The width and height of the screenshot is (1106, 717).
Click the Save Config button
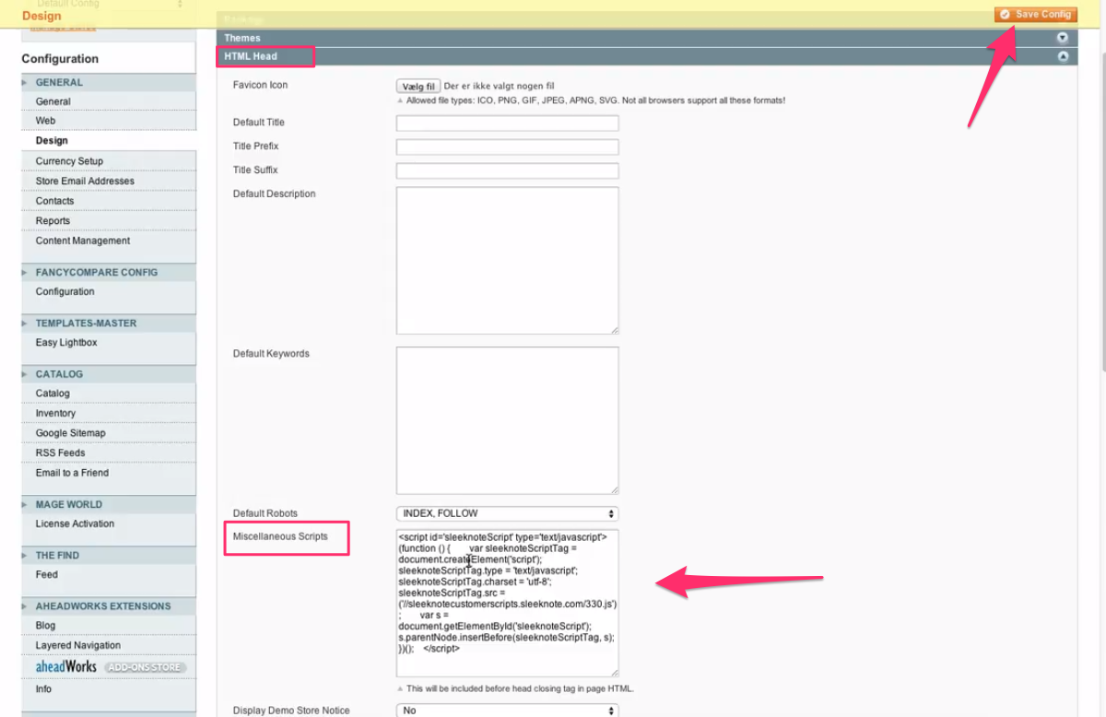pos(1035,14)
